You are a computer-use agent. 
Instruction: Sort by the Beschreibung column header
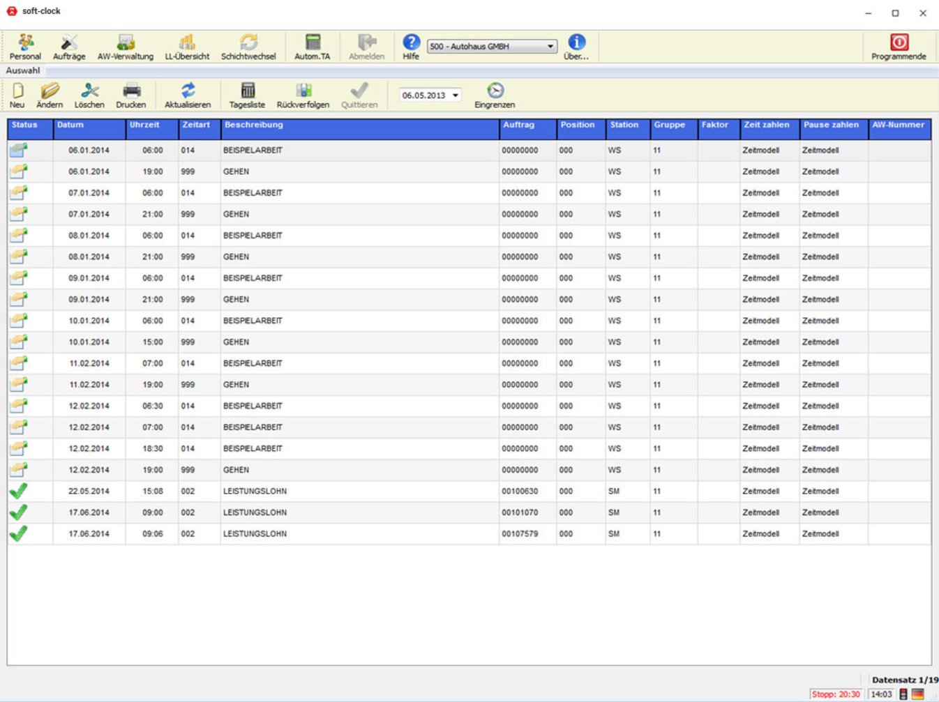click(360, 129)
